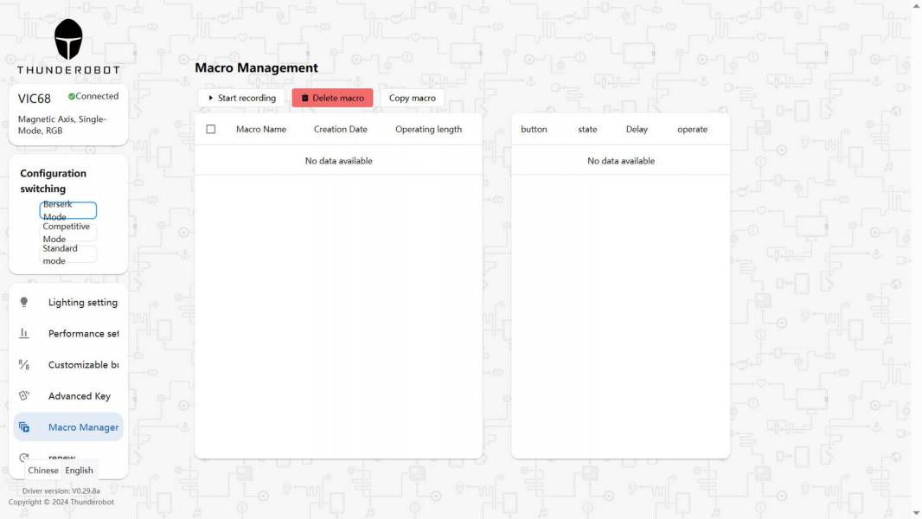Choose Standard mode configuration

67,254
